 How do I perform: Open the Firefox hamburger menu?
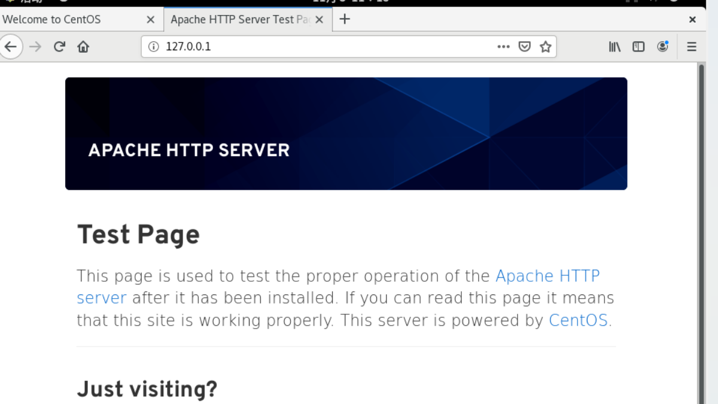pyautogui.click(x=692, y=47)
